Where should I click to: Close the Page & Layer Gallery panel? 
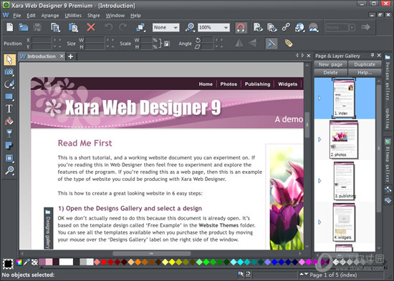[379, 55]
